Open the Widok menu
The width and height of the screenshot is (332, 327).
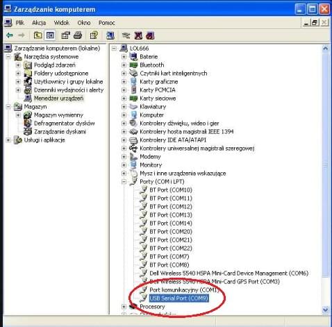62,23
